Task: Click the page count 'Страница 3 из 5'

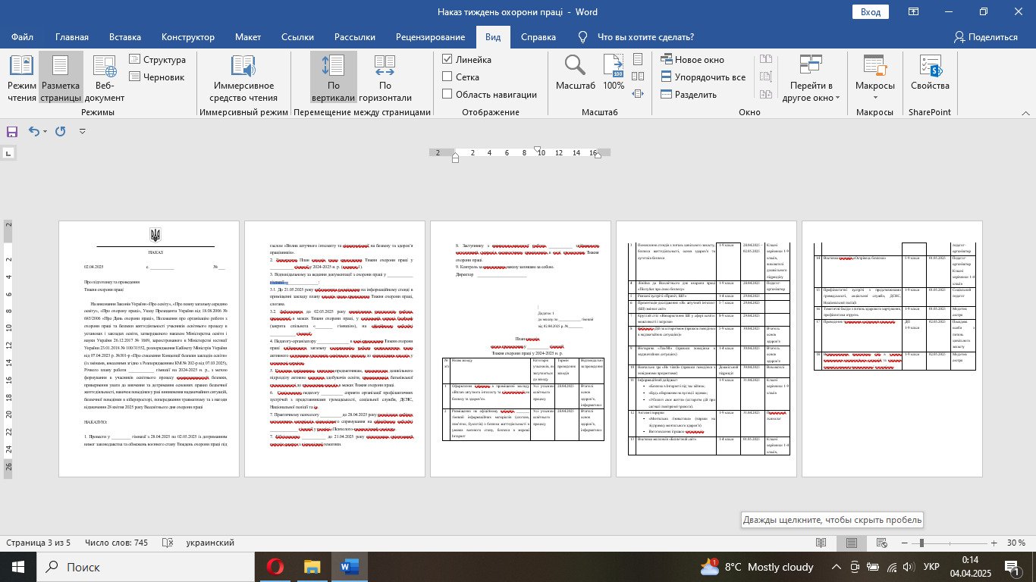Action: click(38, 543)
